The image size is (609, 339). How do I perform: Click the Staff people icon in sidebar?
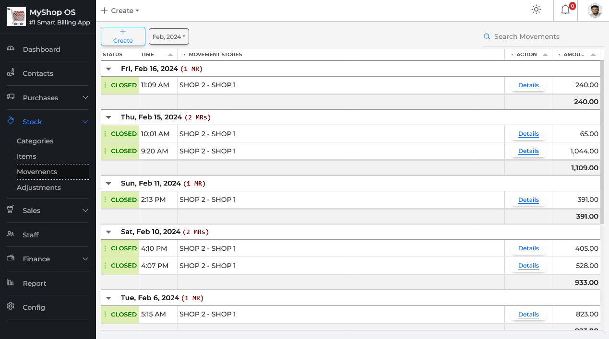point(11,234)
